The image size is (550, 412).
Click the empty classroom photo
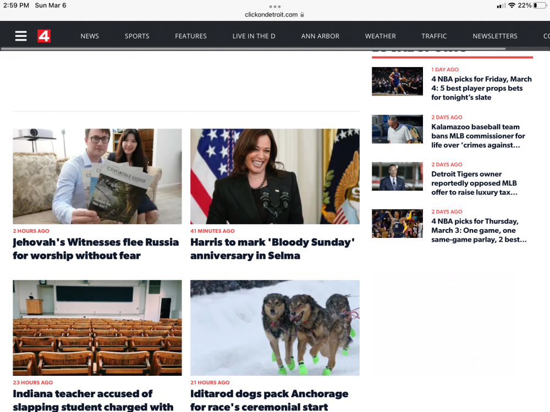[97, 327]
